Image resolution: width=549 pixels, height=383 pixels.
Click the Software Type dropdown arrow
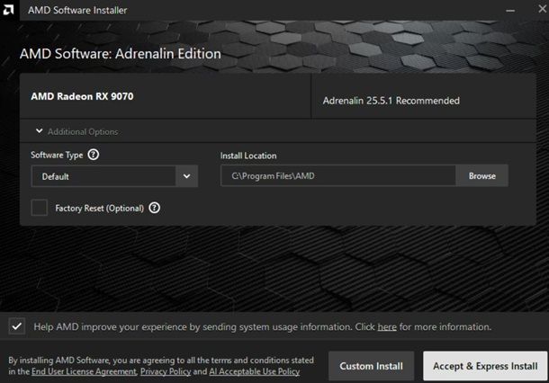click(186, 176)
